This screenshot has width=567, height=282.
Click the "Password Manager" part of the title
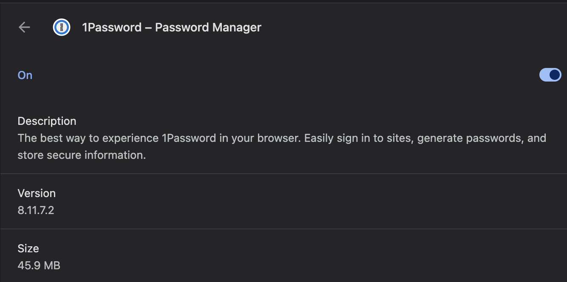[x=208, y=28]
